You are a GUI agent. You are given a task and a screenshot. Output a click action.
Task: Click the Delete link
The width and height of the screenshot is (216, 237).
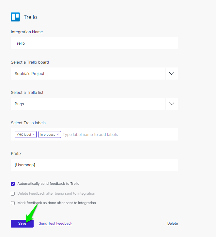[x=173, y=223]
